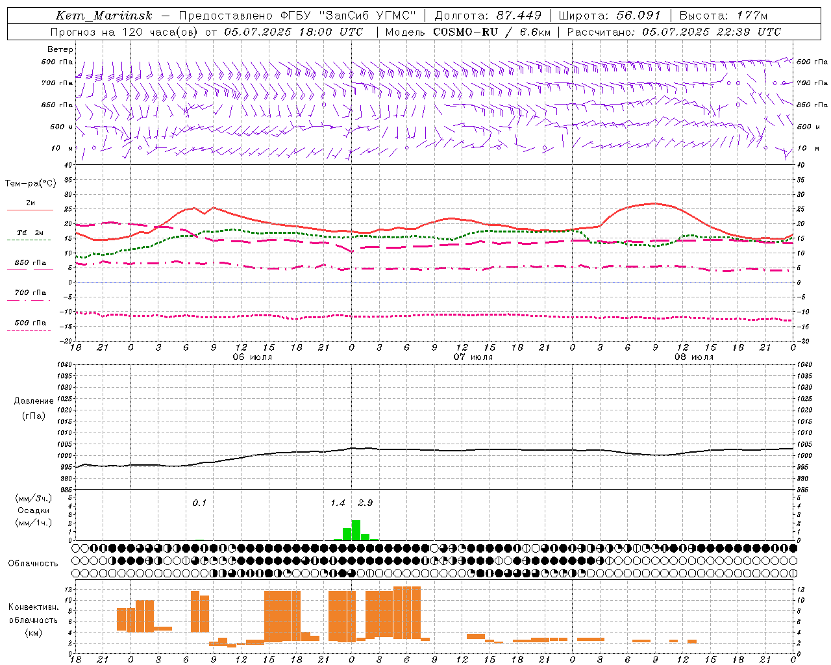831x665 pixels.
Task: Click the Ветер panel label
Action: 60,49
